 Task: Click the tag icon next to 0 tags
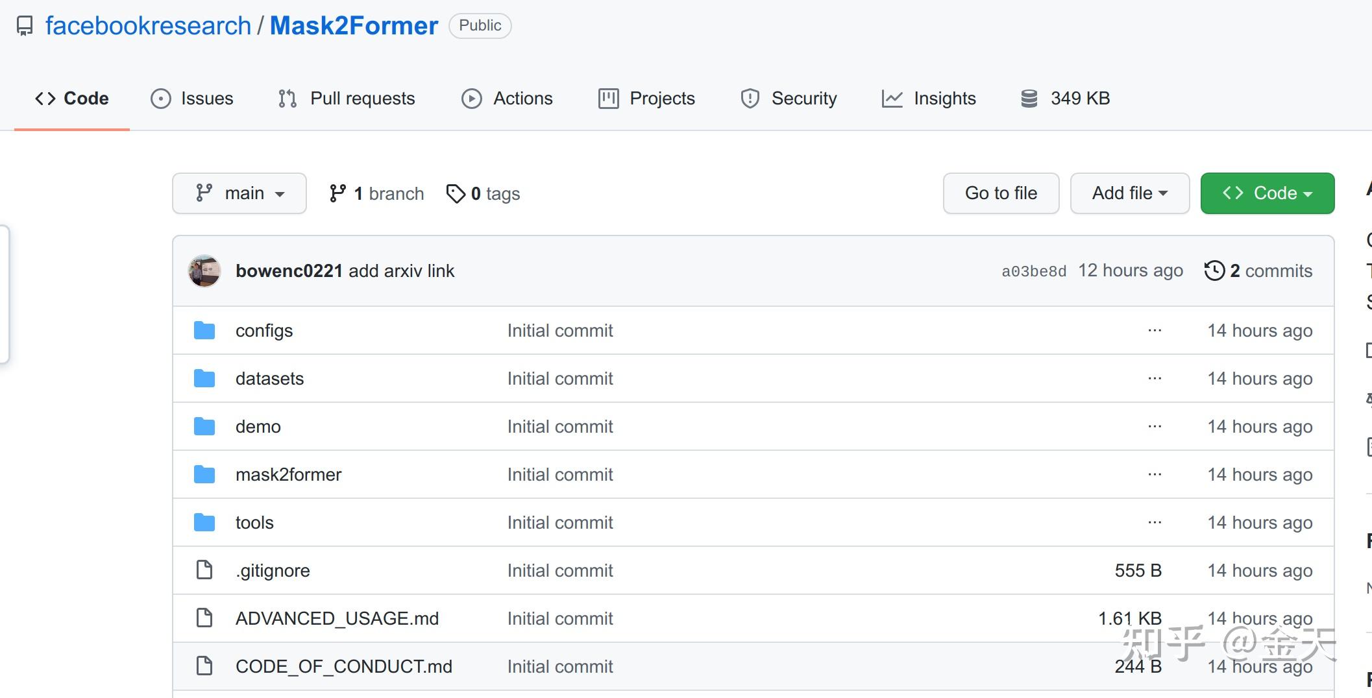456,193
